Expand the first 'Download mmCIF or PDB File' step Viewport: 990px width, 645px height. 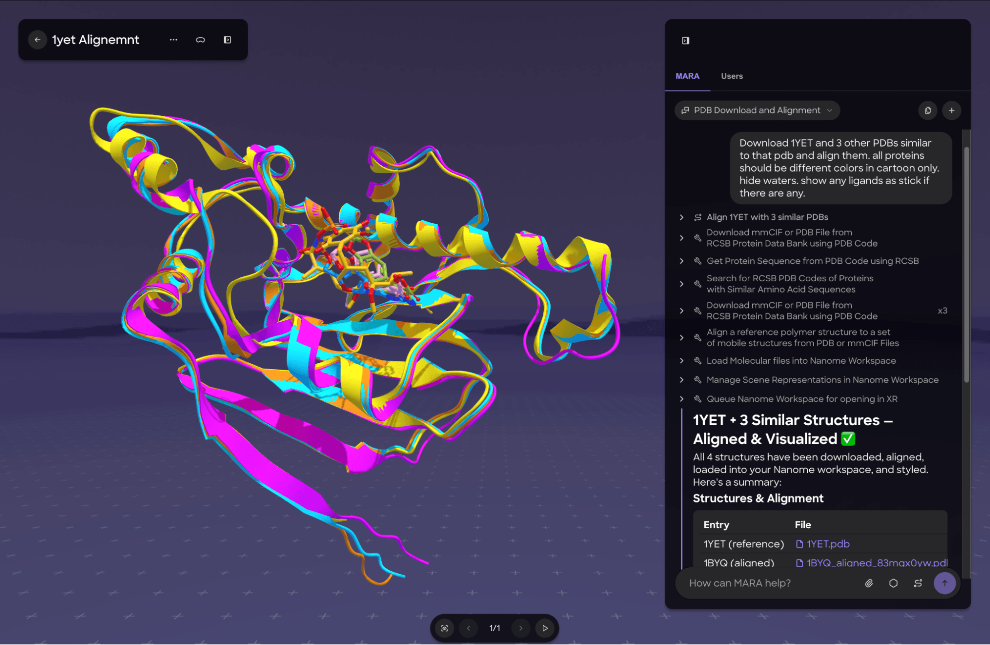tap(681, 238)
